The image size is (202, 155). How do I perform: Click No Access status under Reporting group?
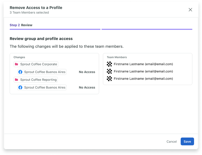[87, 87]
